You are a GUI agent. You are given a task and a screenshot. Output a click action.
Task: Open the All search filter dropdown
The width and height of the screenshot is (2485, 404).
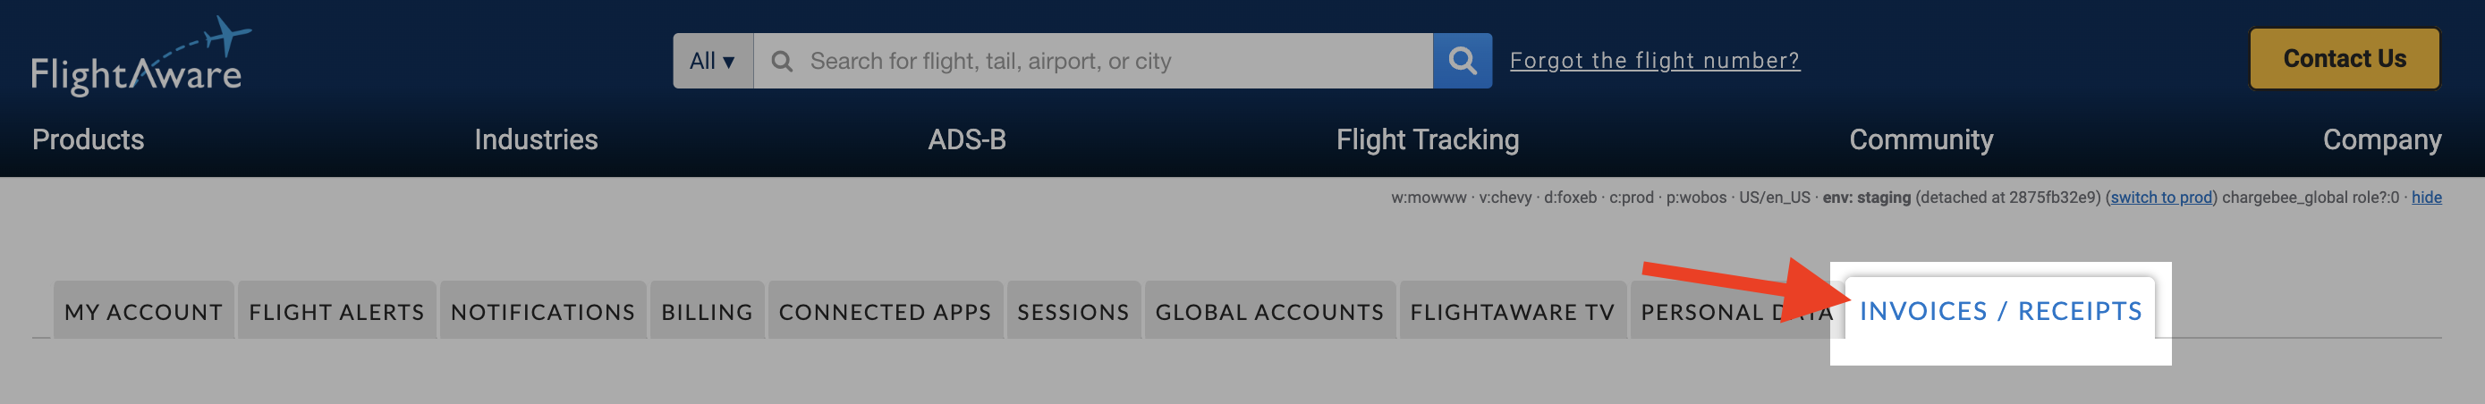713,61
